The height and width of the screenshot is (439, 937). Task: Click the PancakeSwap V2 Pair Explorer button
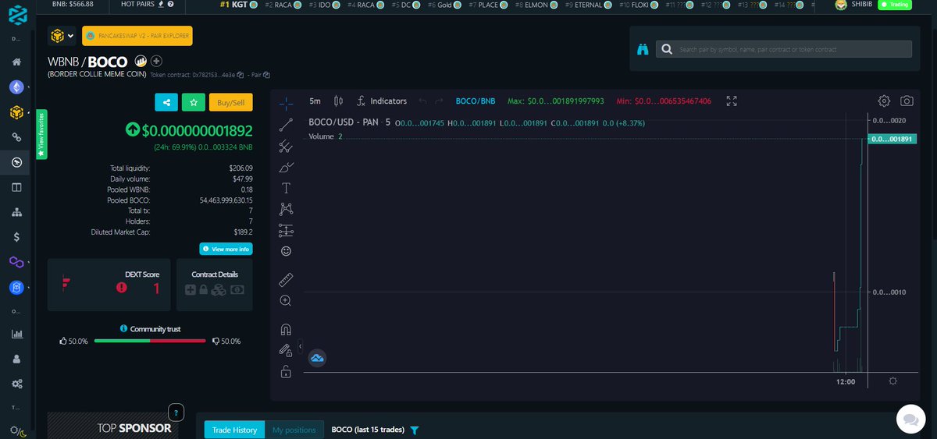136,36
